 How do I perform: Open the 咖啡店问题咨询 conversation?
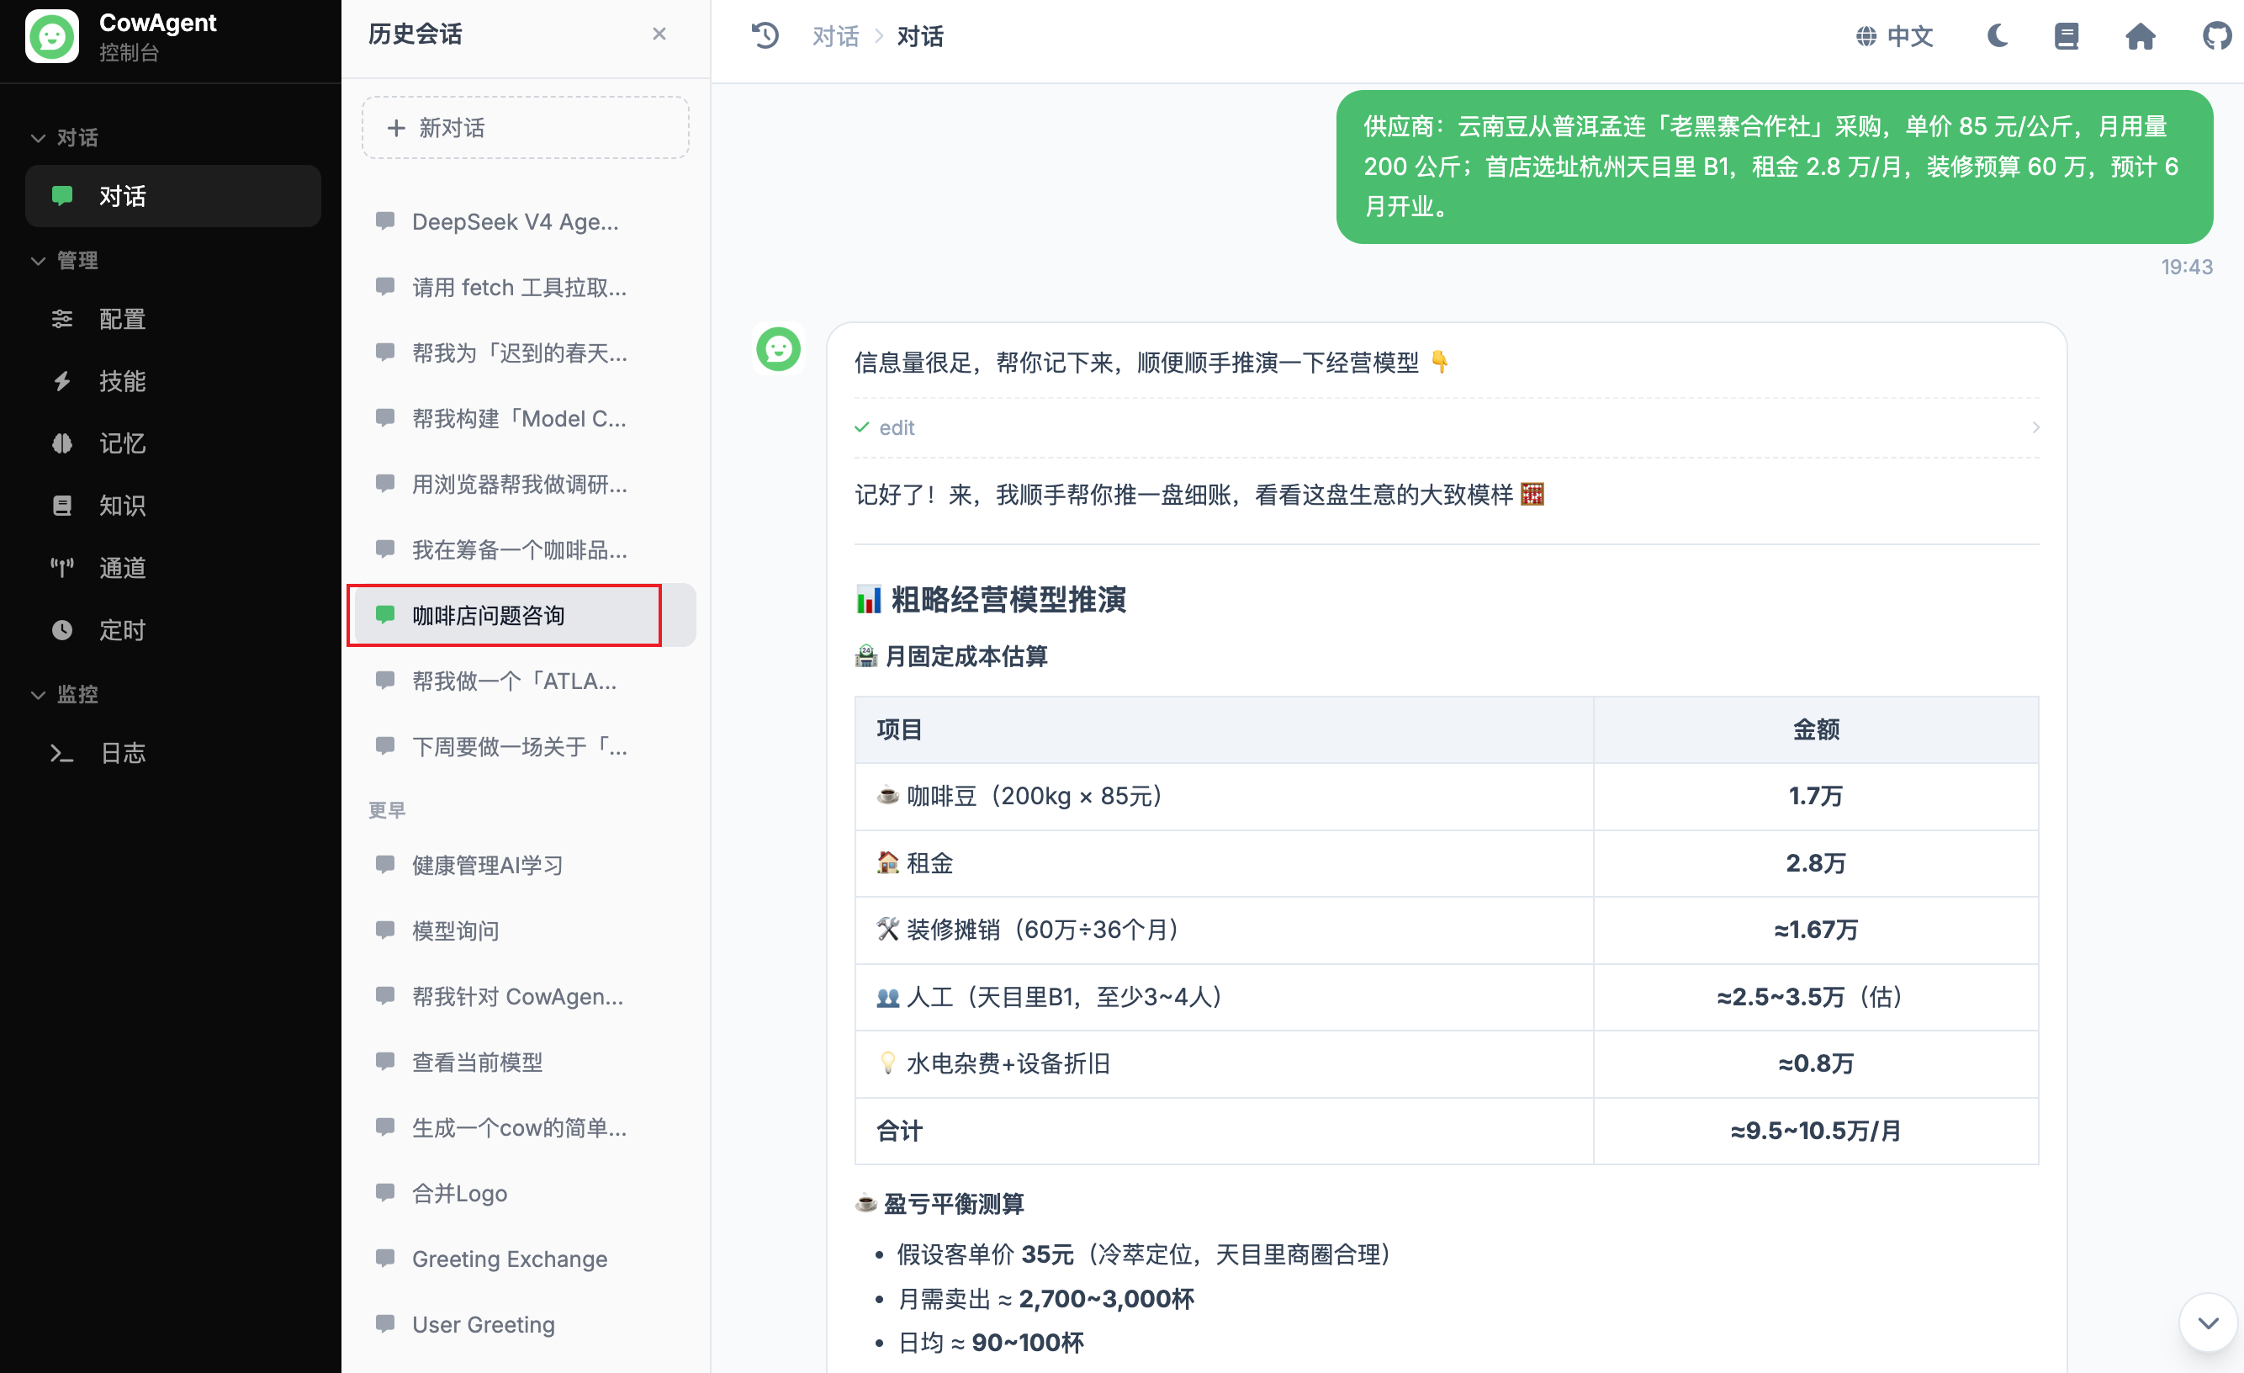pos(504,615)
